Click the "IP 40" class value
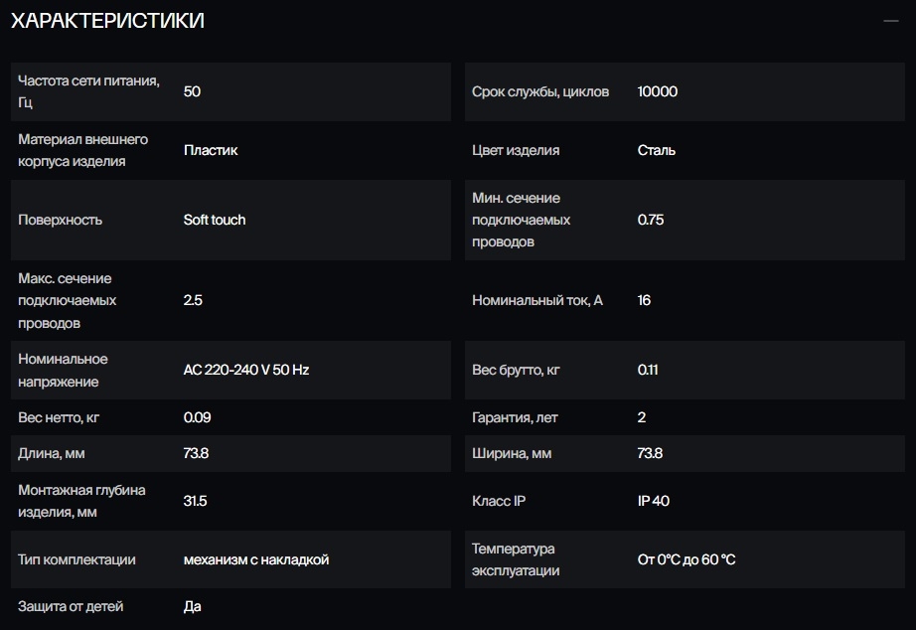Screen dimensions: 916x630 654,501
